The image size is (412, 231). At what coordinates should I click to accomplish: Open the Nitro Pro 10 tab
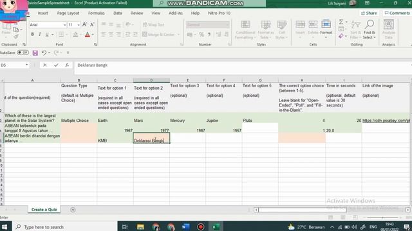pyautogui.click(x=219, y=13)
